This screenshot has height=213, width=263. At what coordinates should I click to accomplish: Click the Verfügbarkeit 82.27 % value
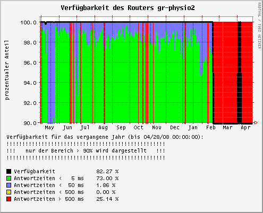pyautogui.click(x=107, y=171)
